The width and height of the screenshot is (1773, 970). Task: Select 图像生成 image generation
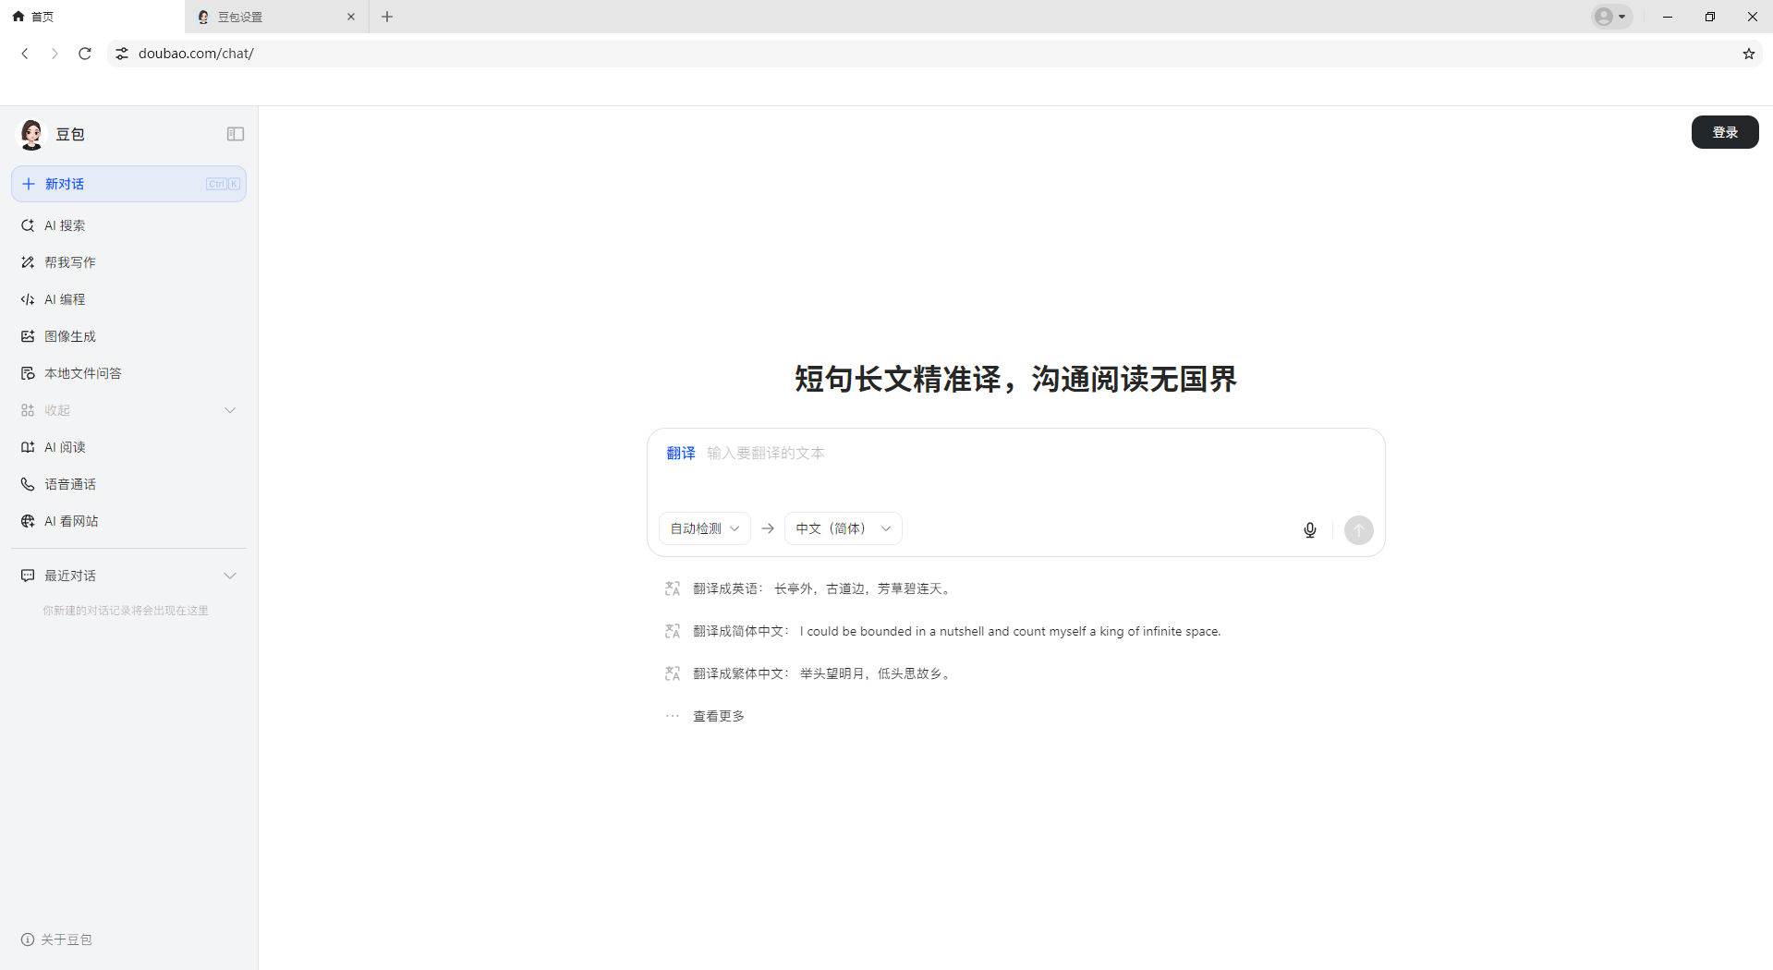tap(69, 336)
